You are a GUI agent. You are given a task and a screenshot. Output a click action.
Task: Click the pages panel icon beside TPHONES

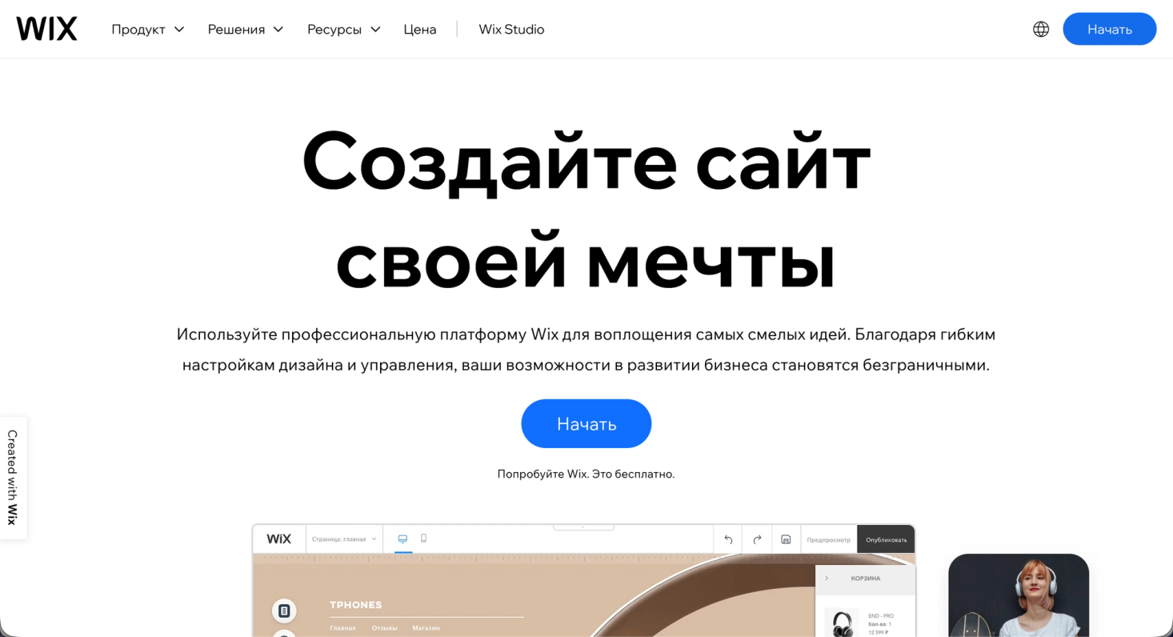click(284, 611)
